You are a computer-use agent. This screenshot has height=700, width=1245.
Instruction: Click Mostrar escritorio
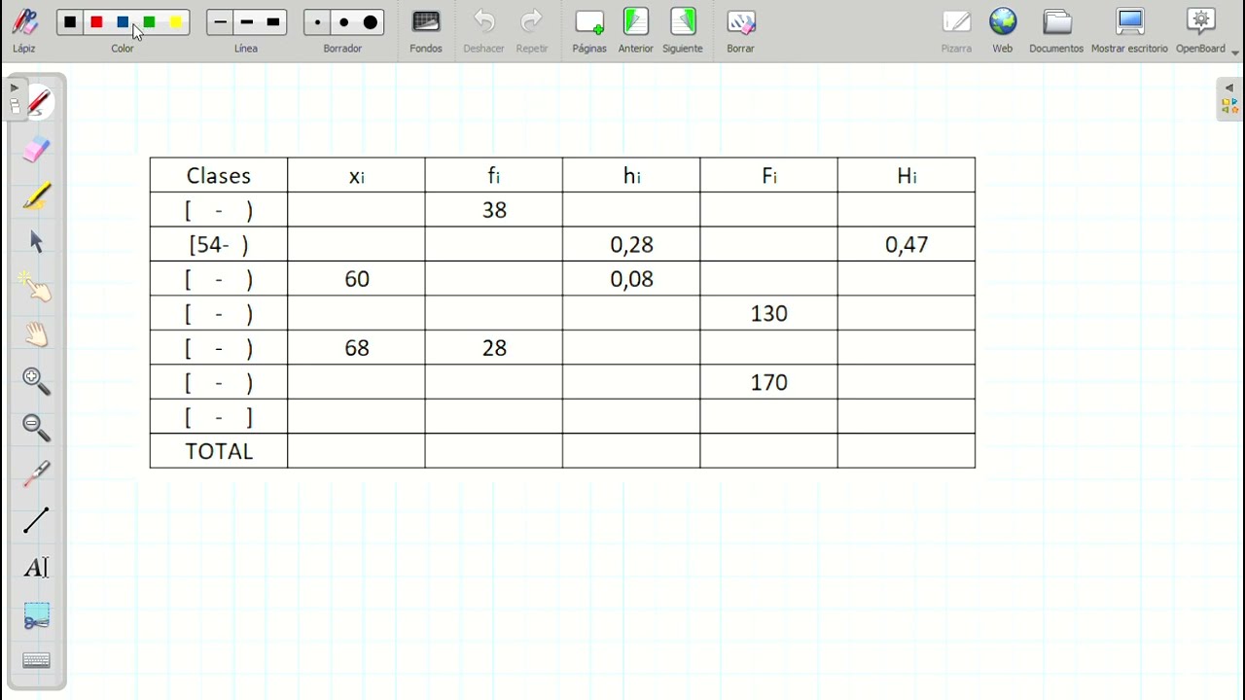(1129, 30)
